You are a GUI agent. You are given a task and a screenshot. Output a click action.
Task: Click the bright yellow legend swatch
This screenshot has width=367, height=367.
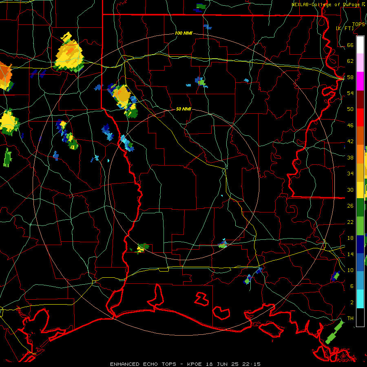coord(360,190)
